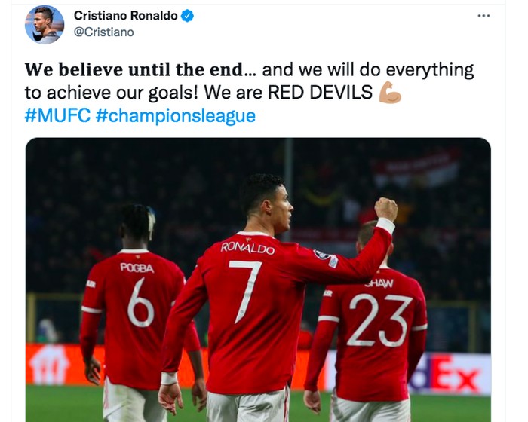Click the 'RED DEVILS' text in the tweet
Image resolution: width=528 pixels, height=422 pixels.
coord(321,93)
